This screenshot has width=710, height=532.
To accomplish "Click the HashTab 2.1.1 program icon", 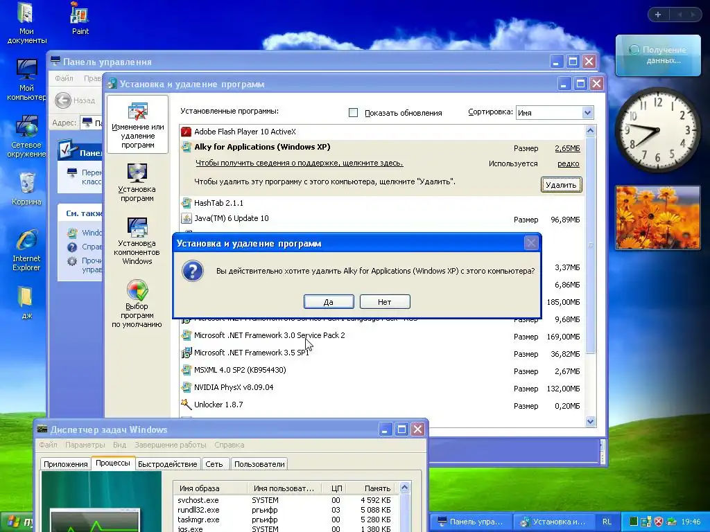I will (186, 203).
